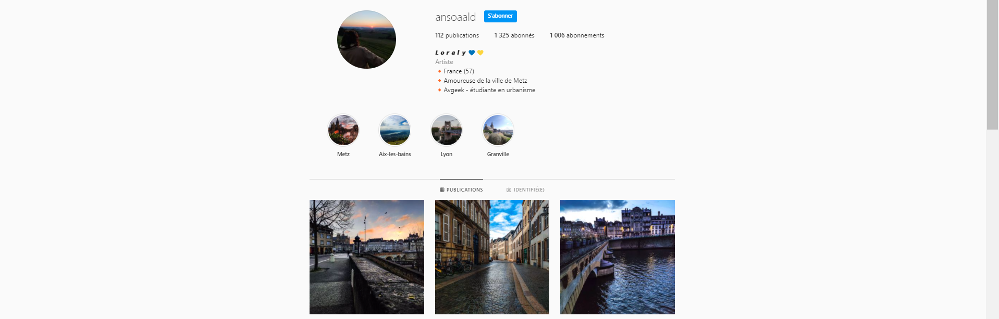Switch to the Publications tab

(x=461, y=190)
